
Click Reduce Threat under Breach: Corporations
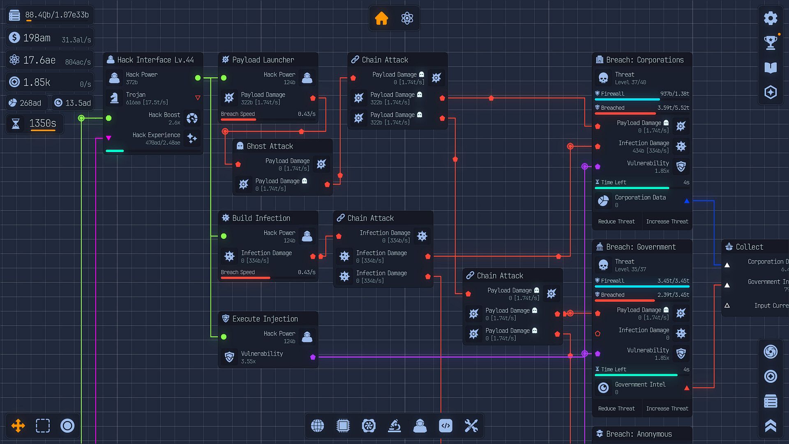[616, 222]
